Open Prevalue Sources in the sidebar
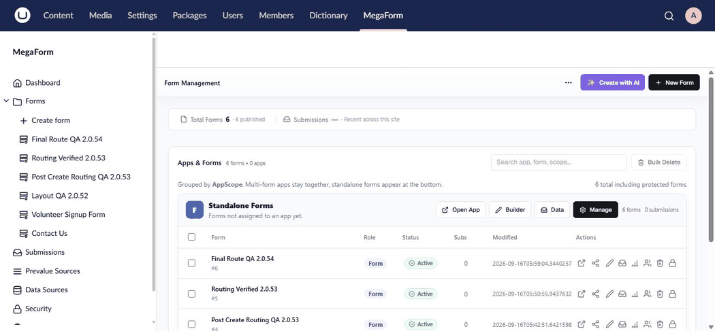This screenshot has width=715, height=331. click(52, 271)
